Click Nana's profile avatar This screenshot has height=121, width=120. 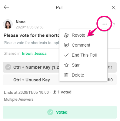pyautogui.click(x=8, y=24)
